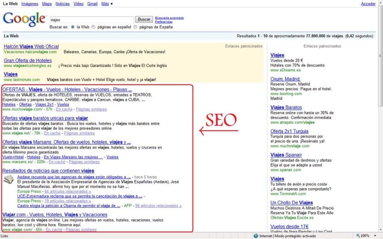
Task: Click 'Hoteles' sitelink under muchoviaje result
Action: click(9, 105)
